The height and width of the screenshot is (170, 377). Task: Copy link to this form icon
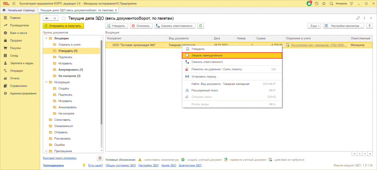pos(358,18)
